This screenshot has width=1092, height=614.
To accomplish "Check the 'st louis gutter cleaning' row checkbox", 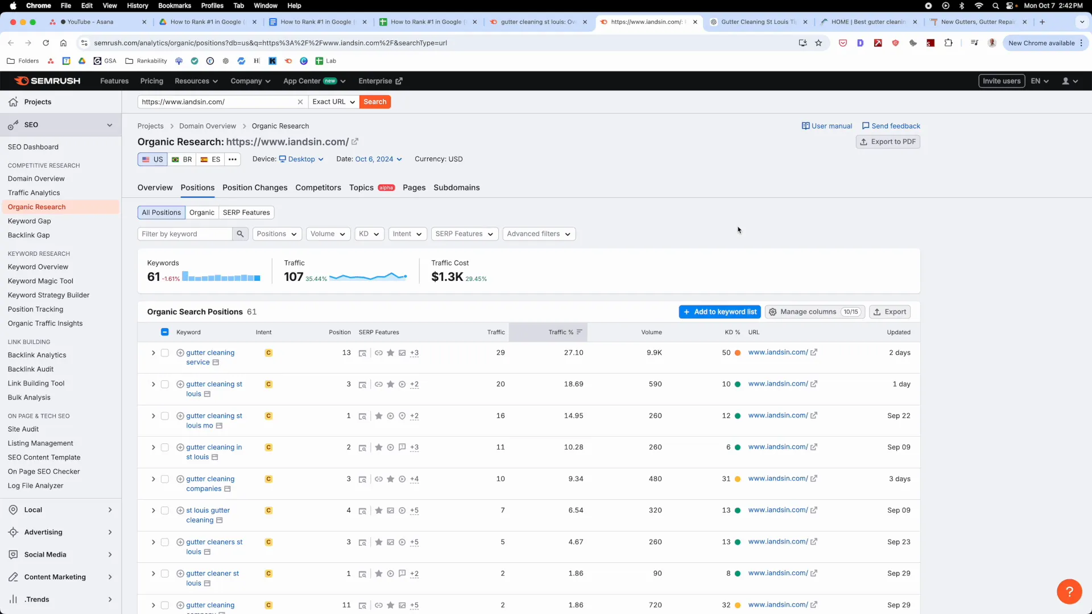I will point(164,511).
